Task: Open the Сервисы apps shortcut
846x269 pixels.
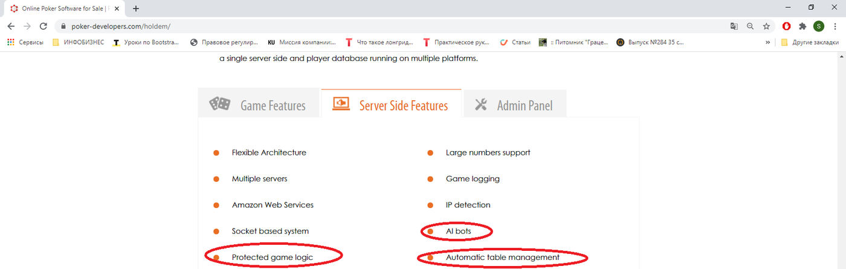Action: coord(25,42)
